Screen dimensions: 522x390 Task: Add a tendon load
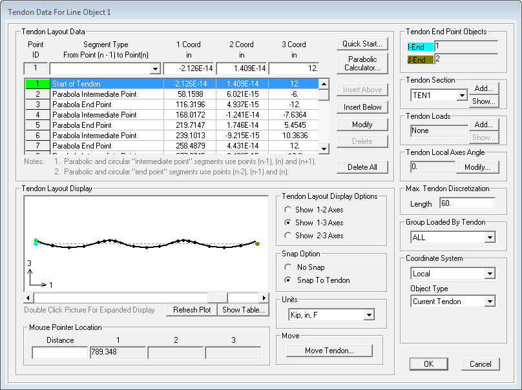[483, 125]
